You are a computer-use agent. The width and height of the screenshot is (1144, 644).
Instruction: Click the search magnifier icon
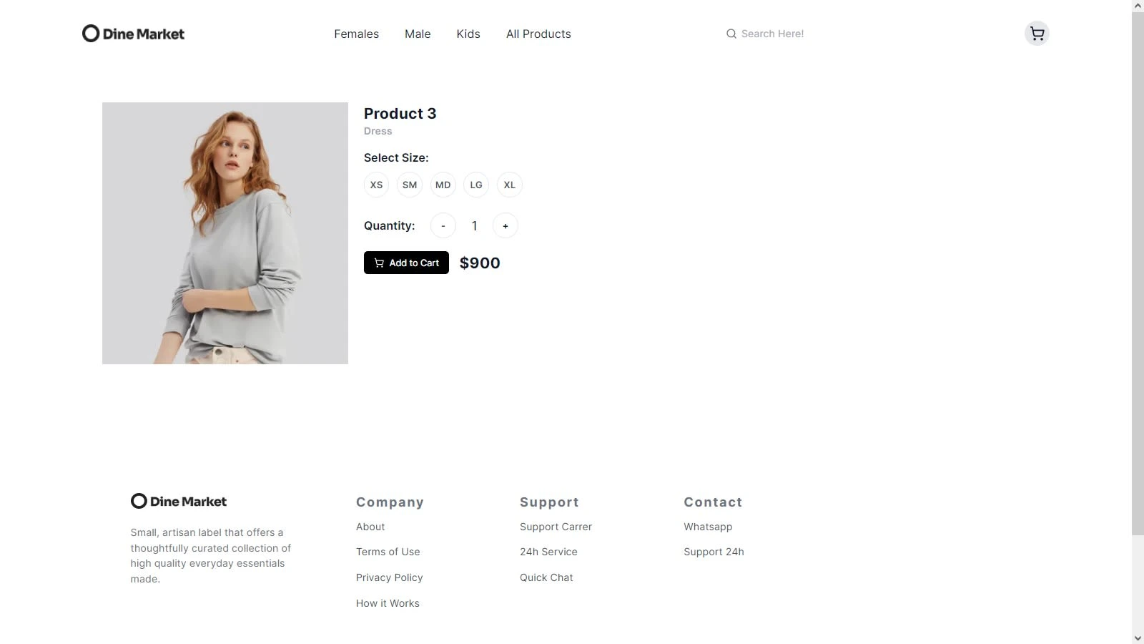click(731, 34)
